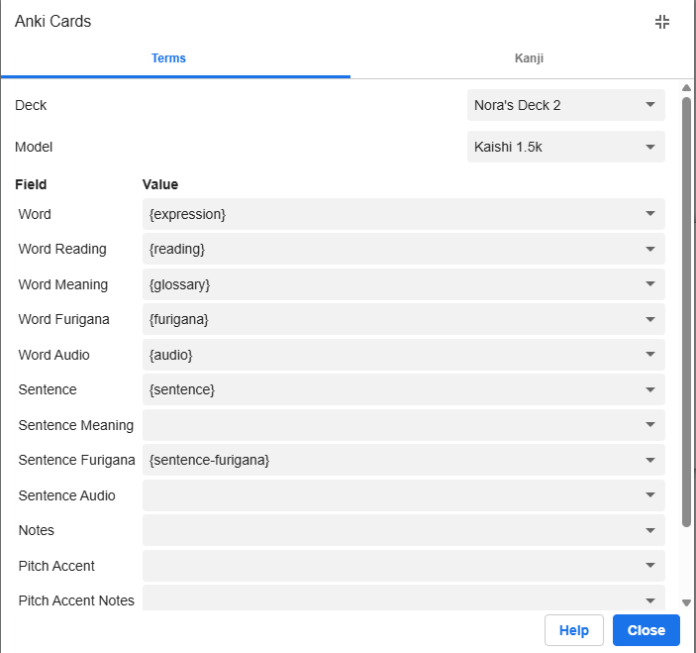
Task: Open the marker dropdown arrow for Word
Action: [650, 214]
